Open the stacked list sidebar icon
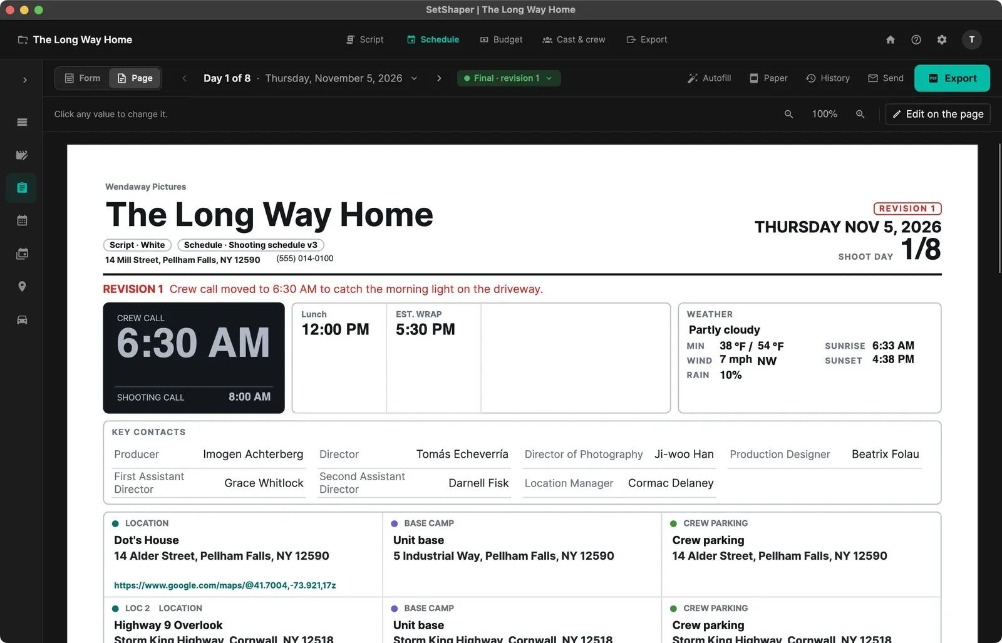This screenshot has width=1002, height=643. pyautogui.click(x=22, y=122)
